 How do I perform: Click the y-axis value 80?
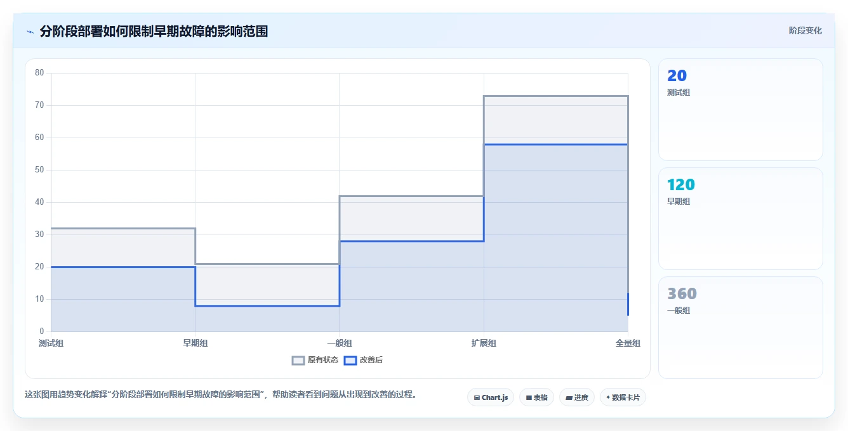(x=39, y=73)
